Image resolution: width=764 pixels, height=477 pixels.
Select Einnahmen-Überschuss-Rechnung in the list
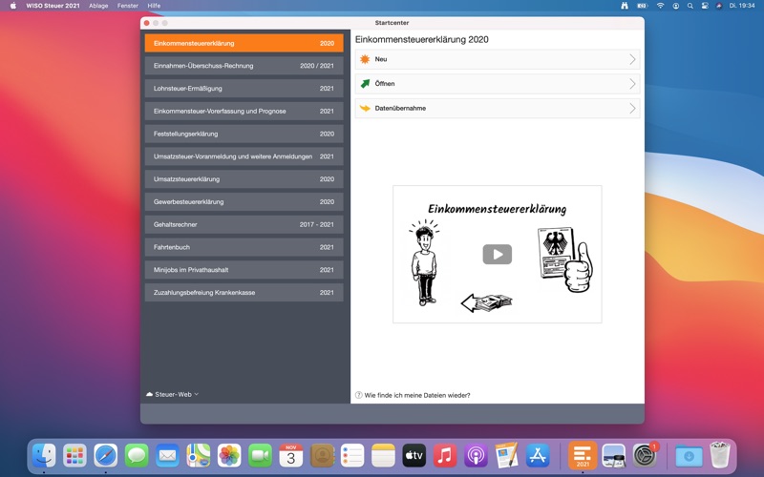[244, 66]
